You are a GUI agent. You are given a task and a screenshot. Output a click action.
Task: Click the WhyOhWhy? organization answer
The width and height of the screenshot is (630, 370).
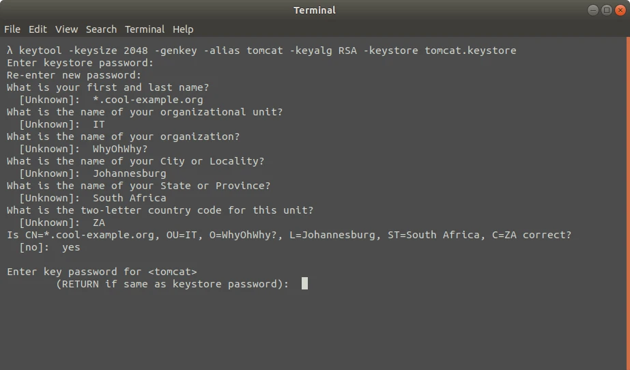[x=120, y=149]
